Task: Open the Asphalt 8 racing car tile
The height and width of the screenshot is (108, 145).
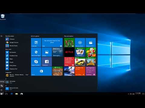Action: pos(80,61)
